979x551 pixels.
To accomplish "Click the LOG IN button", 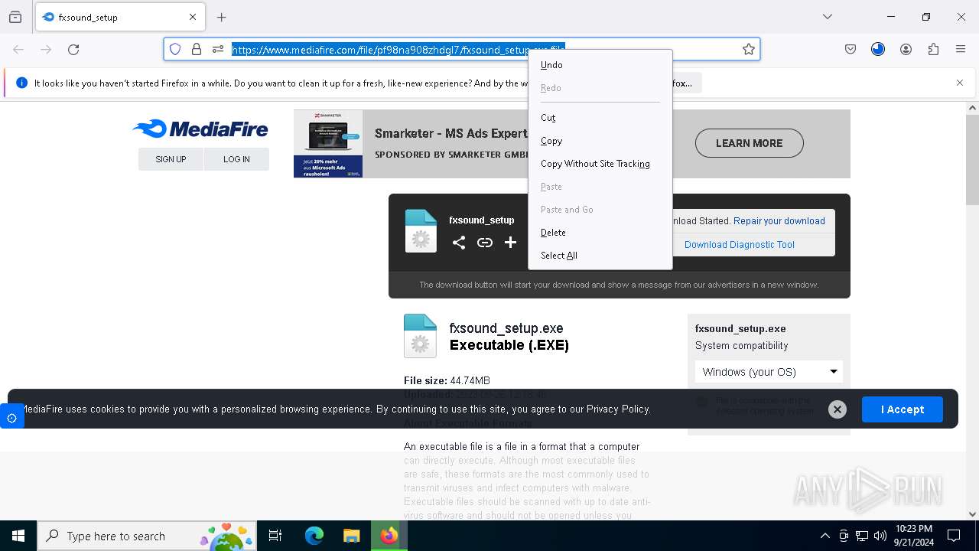I will click(x=236, y=159).
